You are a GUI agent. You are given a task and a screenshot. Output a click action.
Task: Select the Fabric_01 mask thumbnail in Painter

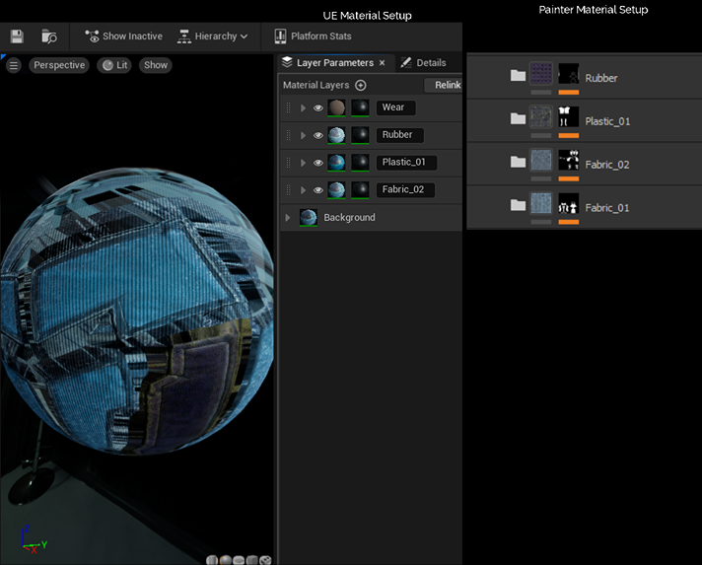coord(568,204)
